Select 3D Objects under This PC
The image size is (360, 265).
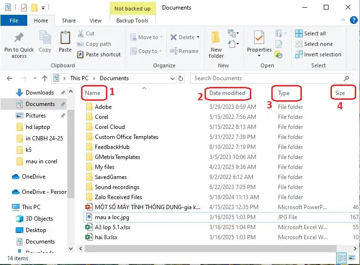coord(34,219)
